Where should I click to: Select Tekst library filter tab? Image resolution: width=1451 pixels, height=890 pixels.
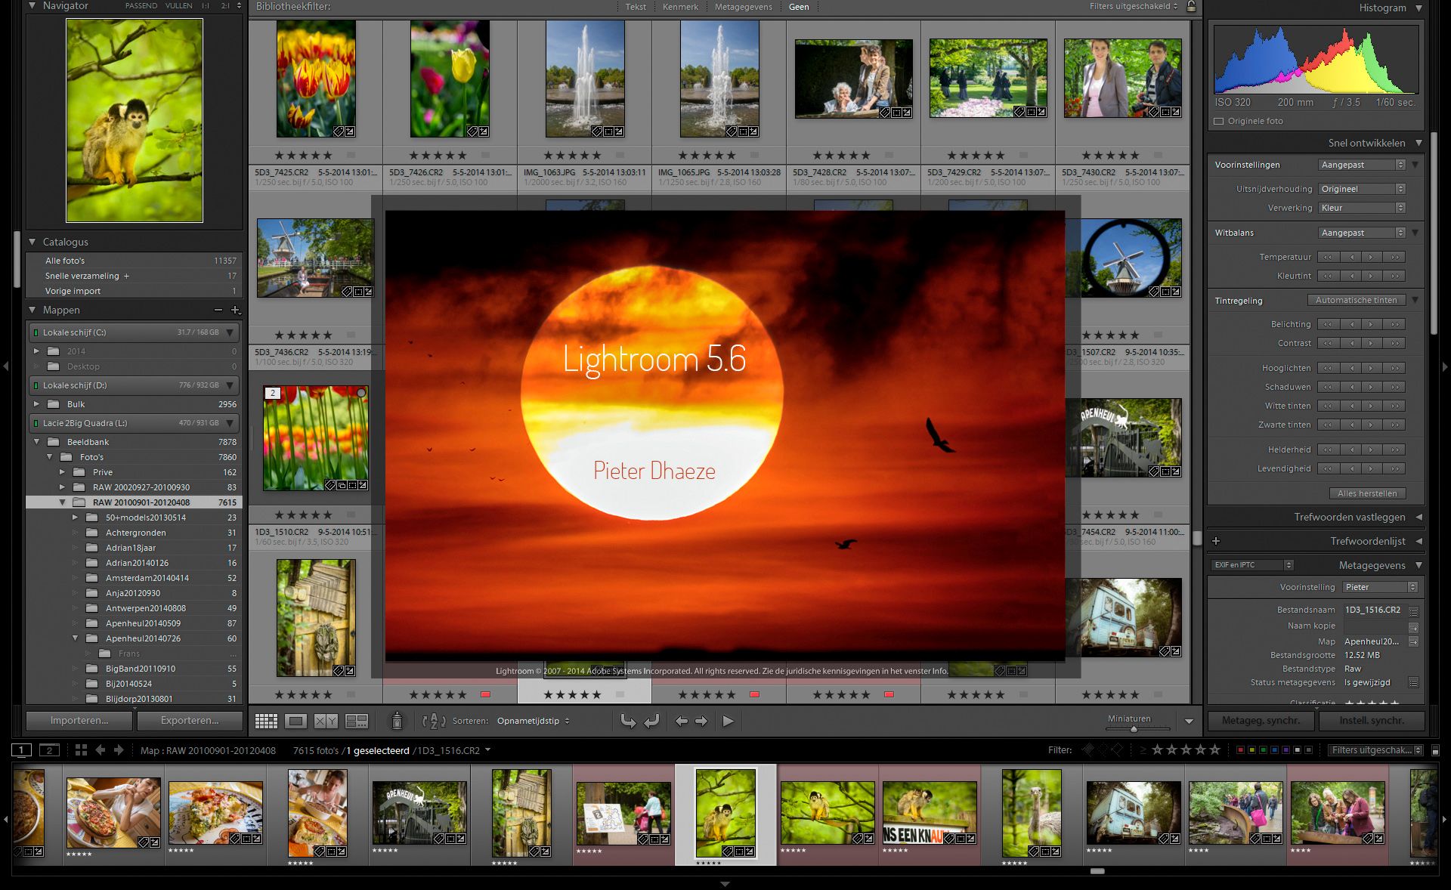[636, 7]
